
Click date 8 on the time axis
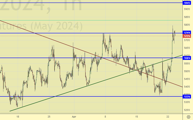[x=105, y=117]
